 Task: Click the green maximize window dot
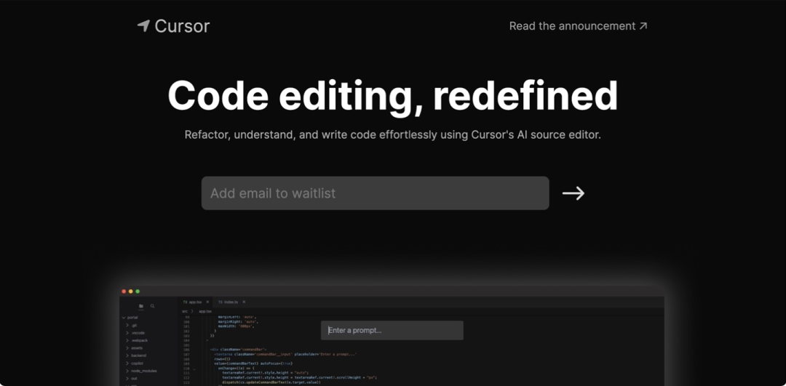(138, 291)
